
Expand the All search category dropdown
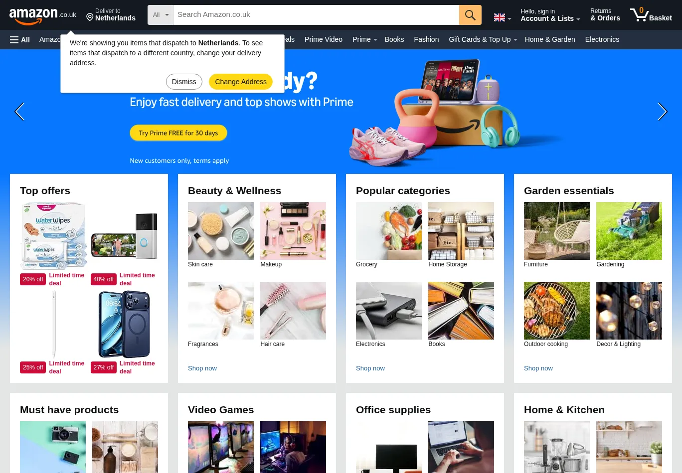pos(161,15)
